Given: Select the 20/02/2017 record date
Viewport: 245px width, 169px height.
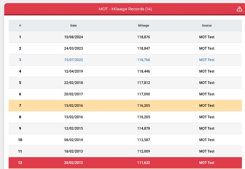Looking at the screenshot, I should [x=73, y=94].
